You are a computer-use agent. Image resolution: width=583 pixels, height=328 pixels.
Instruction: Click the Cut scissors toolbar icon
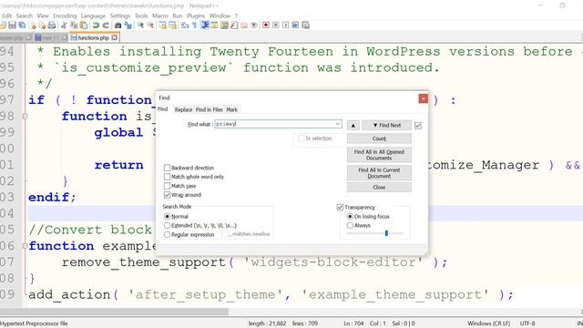(x=64, y=26)
